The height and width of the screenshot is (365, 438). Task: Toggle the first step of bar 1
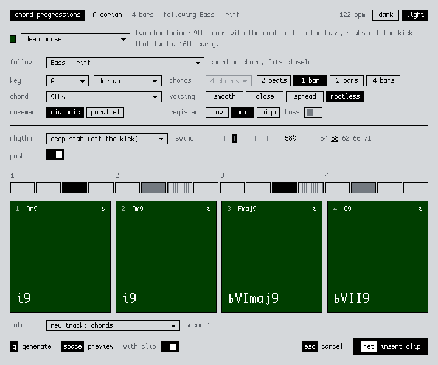[x=23, y=188]
